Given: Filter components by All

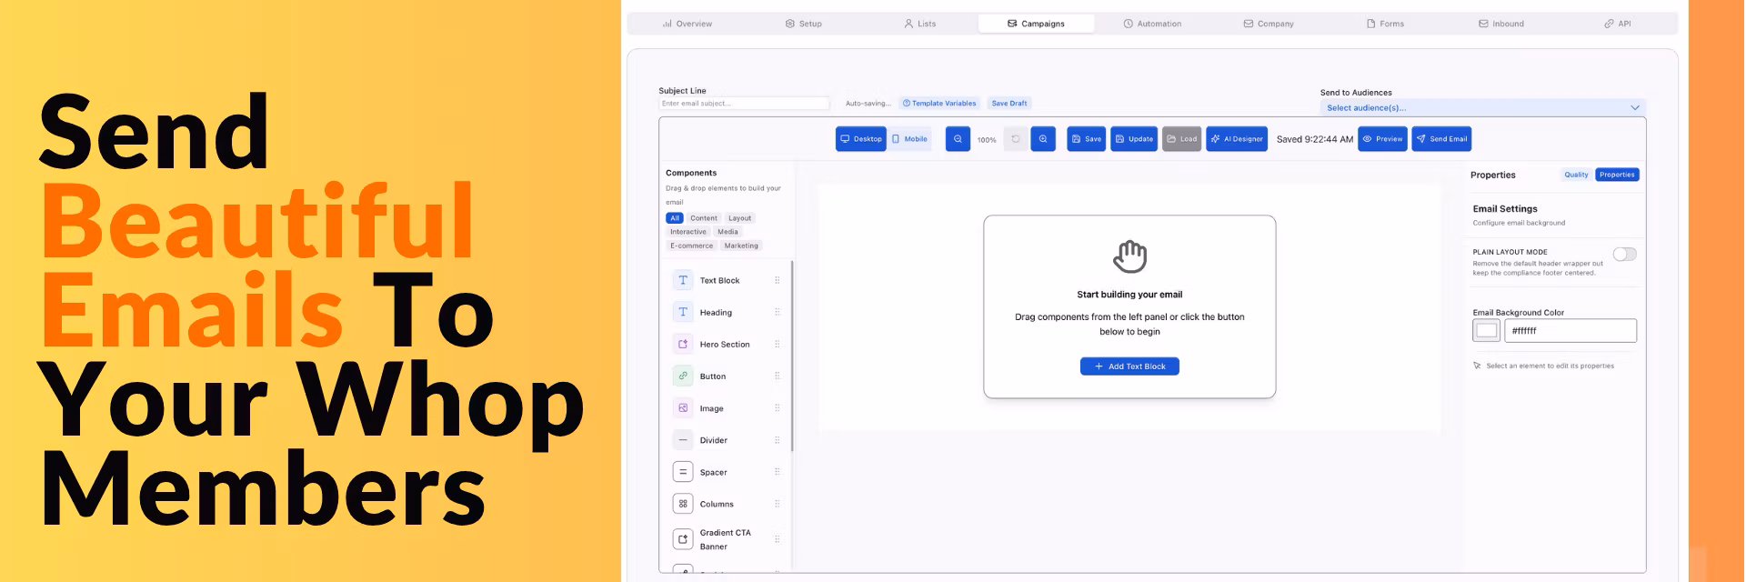Looking at the screenshot, I should pos(675,218).
